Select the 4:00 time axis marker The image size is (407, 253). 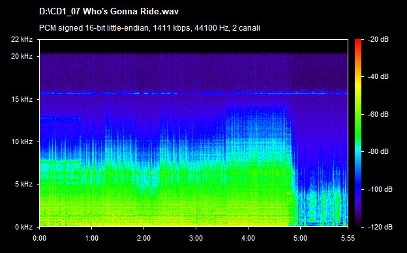(x=248, y=238)
